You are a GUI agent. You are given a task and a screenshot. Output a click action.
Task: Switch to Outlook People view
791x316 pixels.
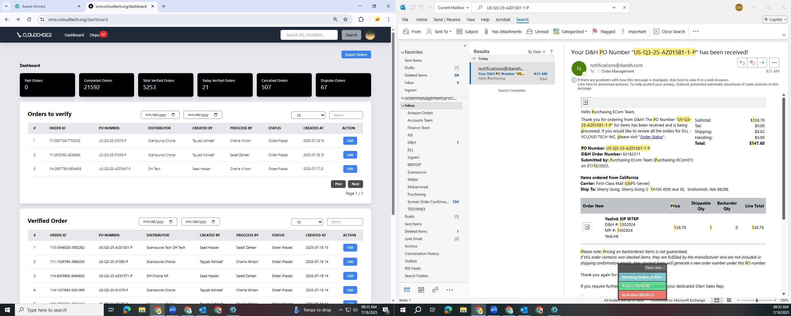[435, 290]
